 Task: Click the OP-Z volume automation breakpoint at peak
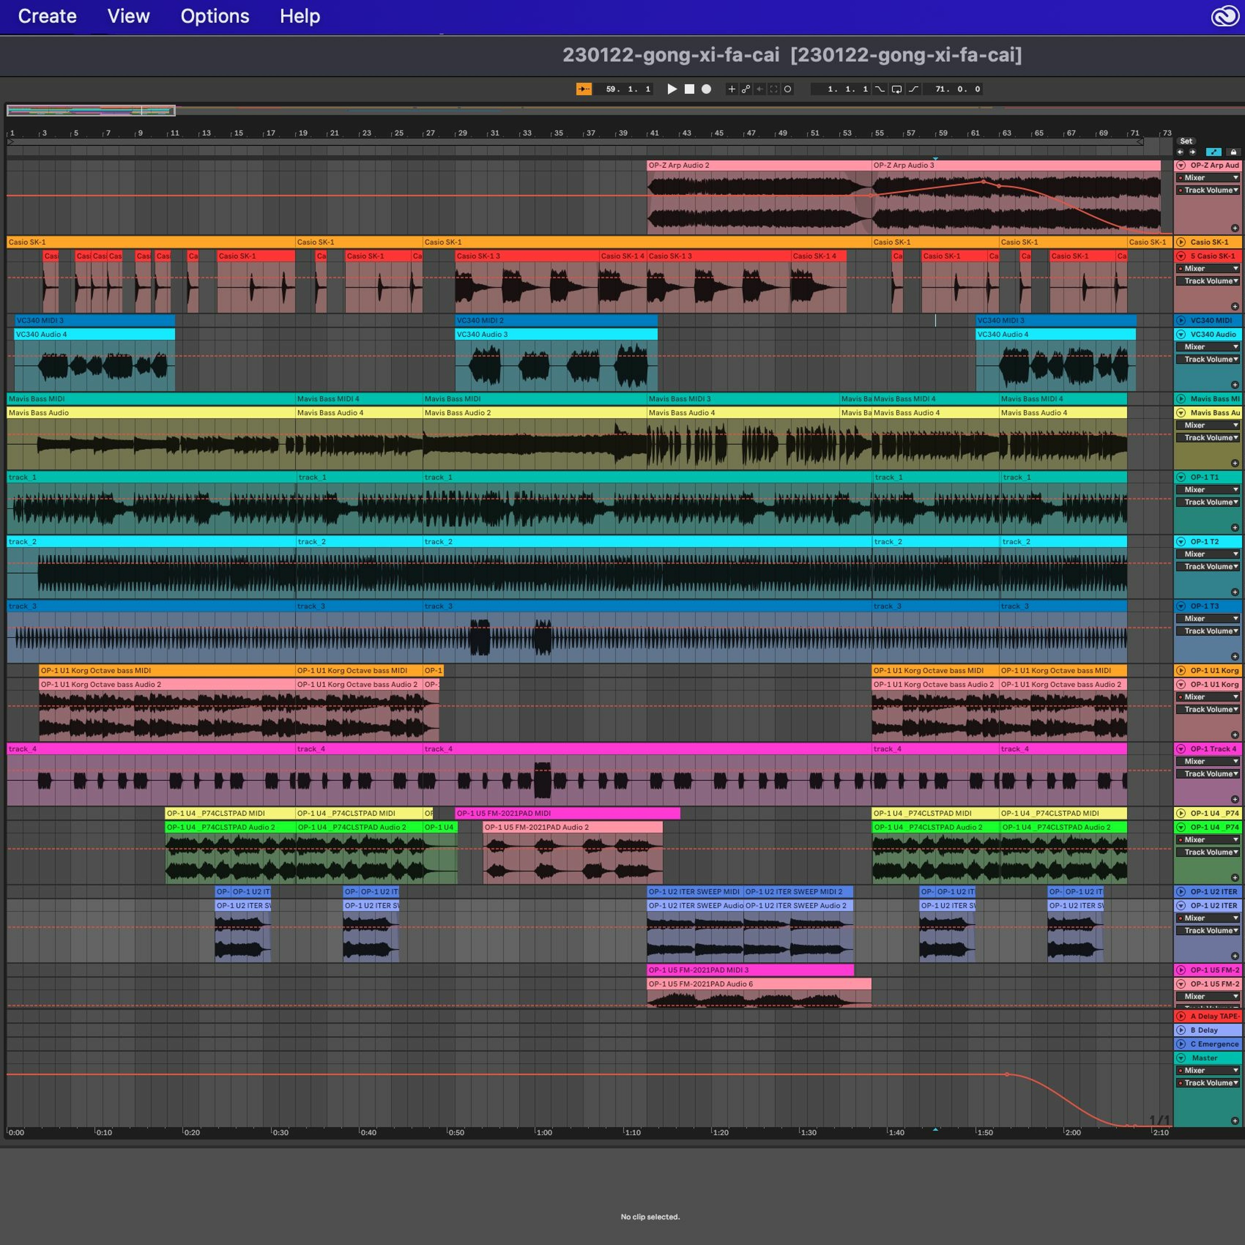[x=984, y=182]
